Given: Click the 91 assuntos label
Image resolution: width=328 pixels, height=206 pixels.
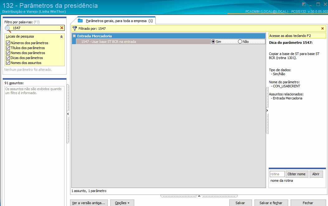Looking at the screenshot, I should click(x=14, y=83).
